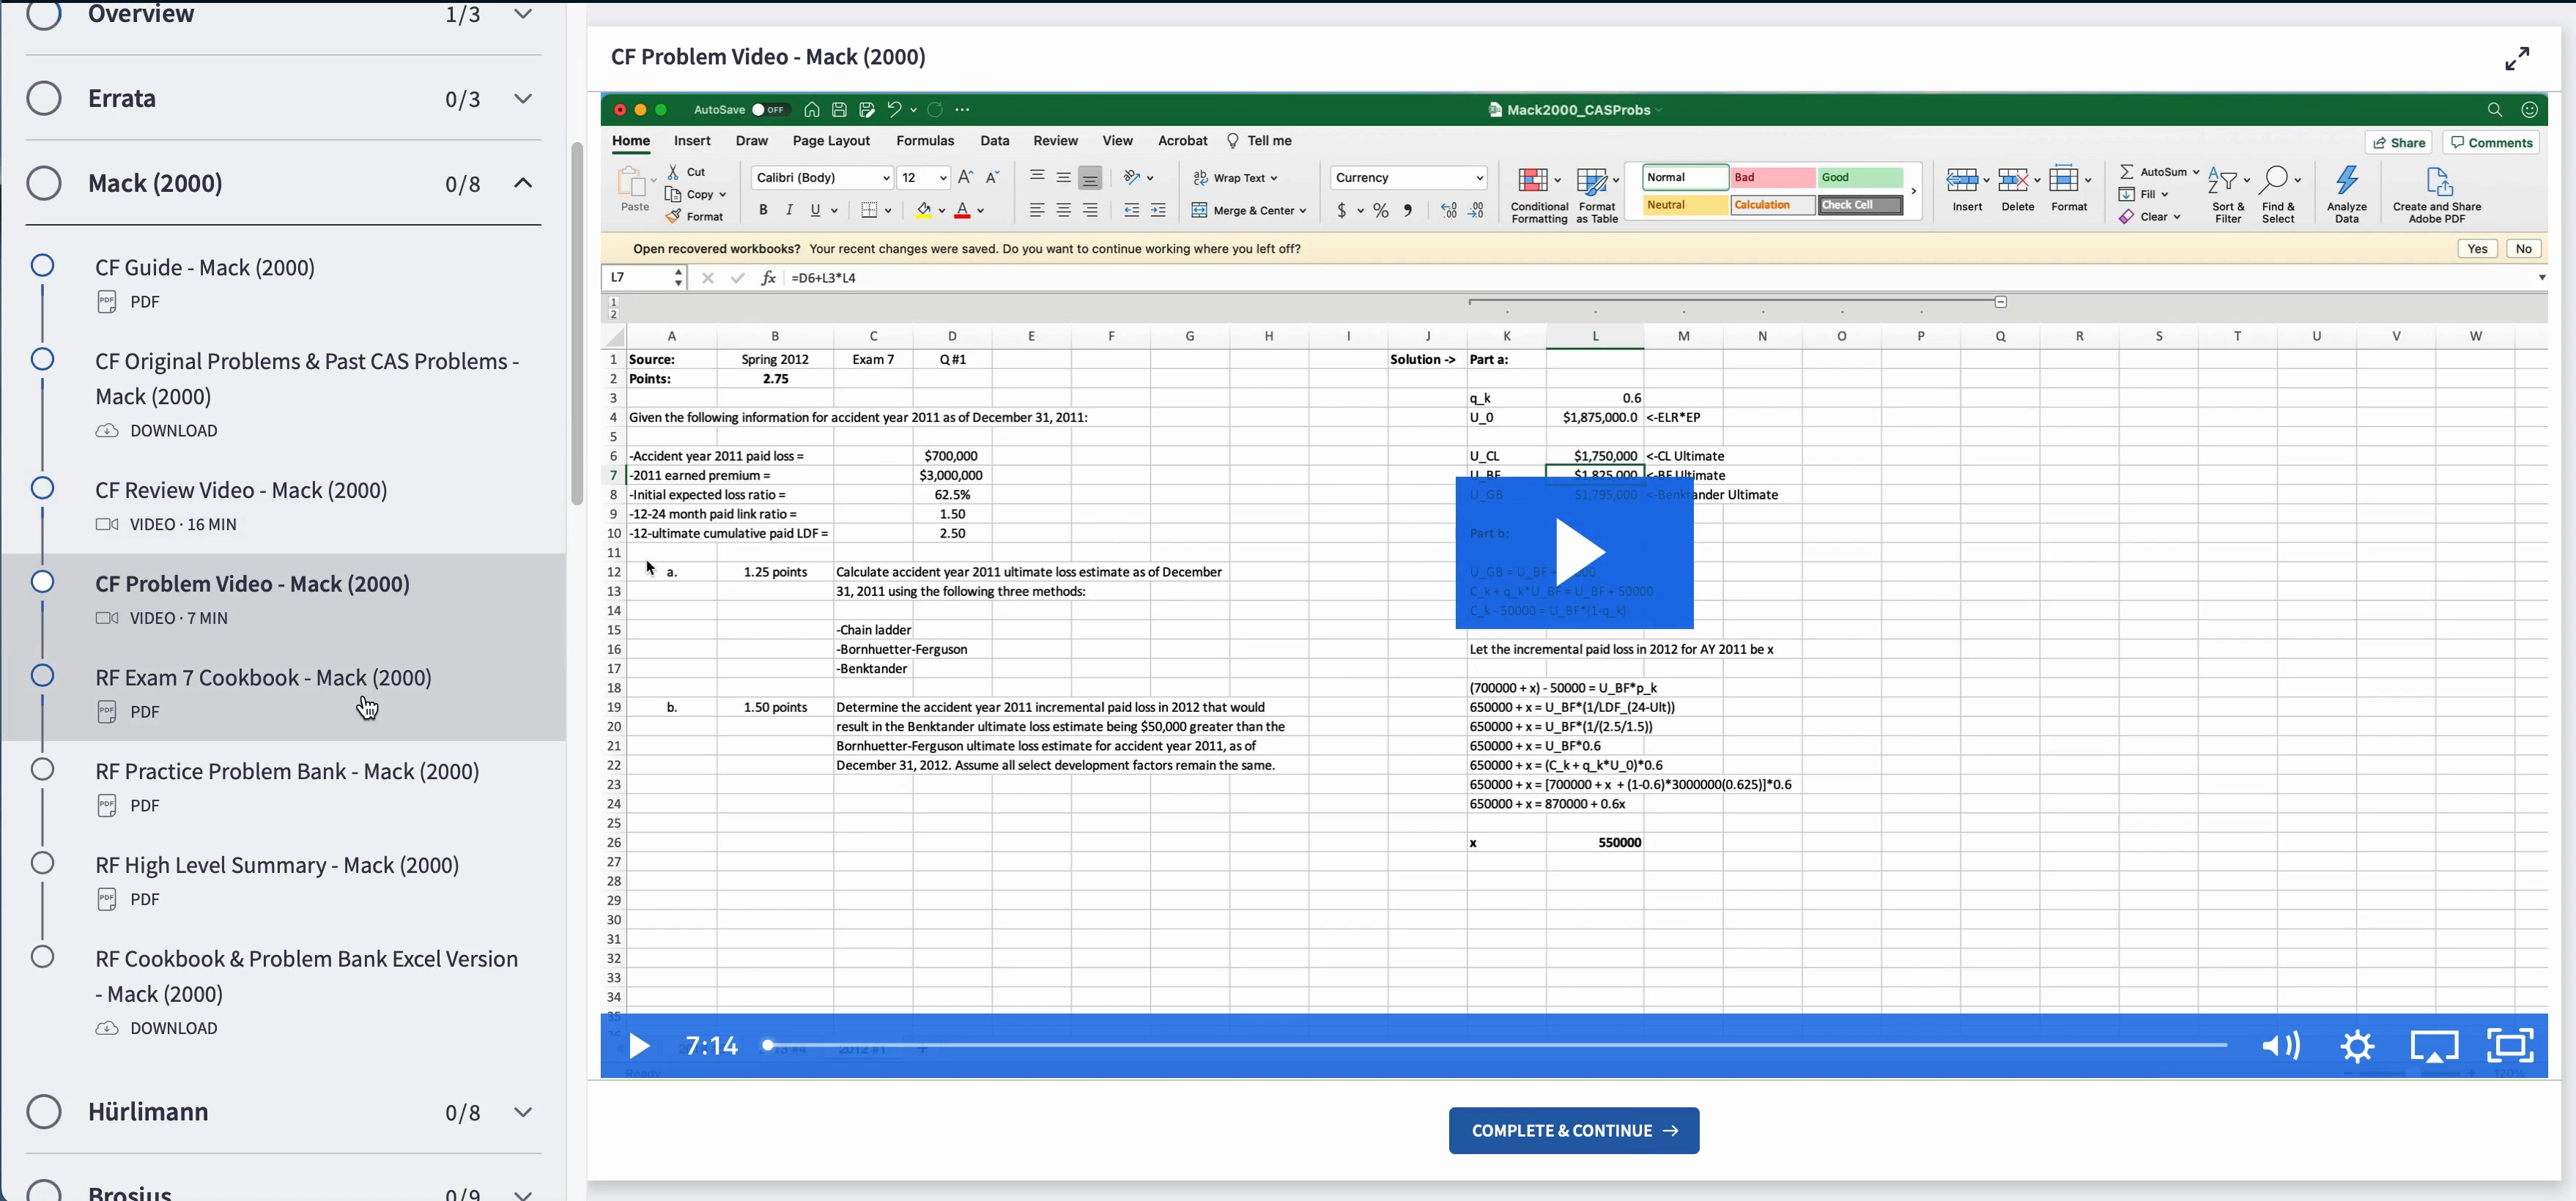Click the Format as Table icon
The width and height of the screenshot is (2576, 1201).
[x=1591, y=181]
